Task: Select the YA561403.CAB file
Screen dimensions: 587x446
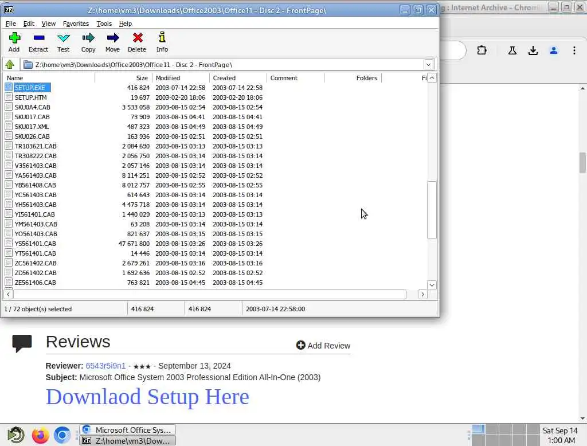Action: [36, 175]
